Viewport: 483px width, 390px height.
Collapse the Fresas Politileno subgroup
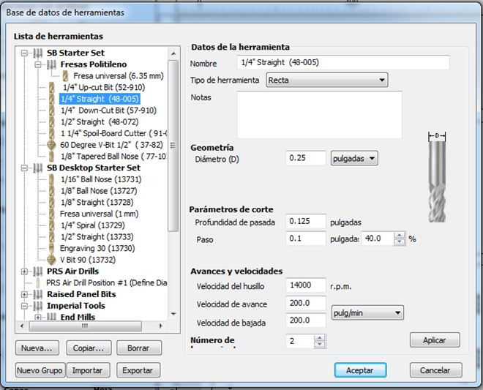pyautogui.click(x=38, y=64)
